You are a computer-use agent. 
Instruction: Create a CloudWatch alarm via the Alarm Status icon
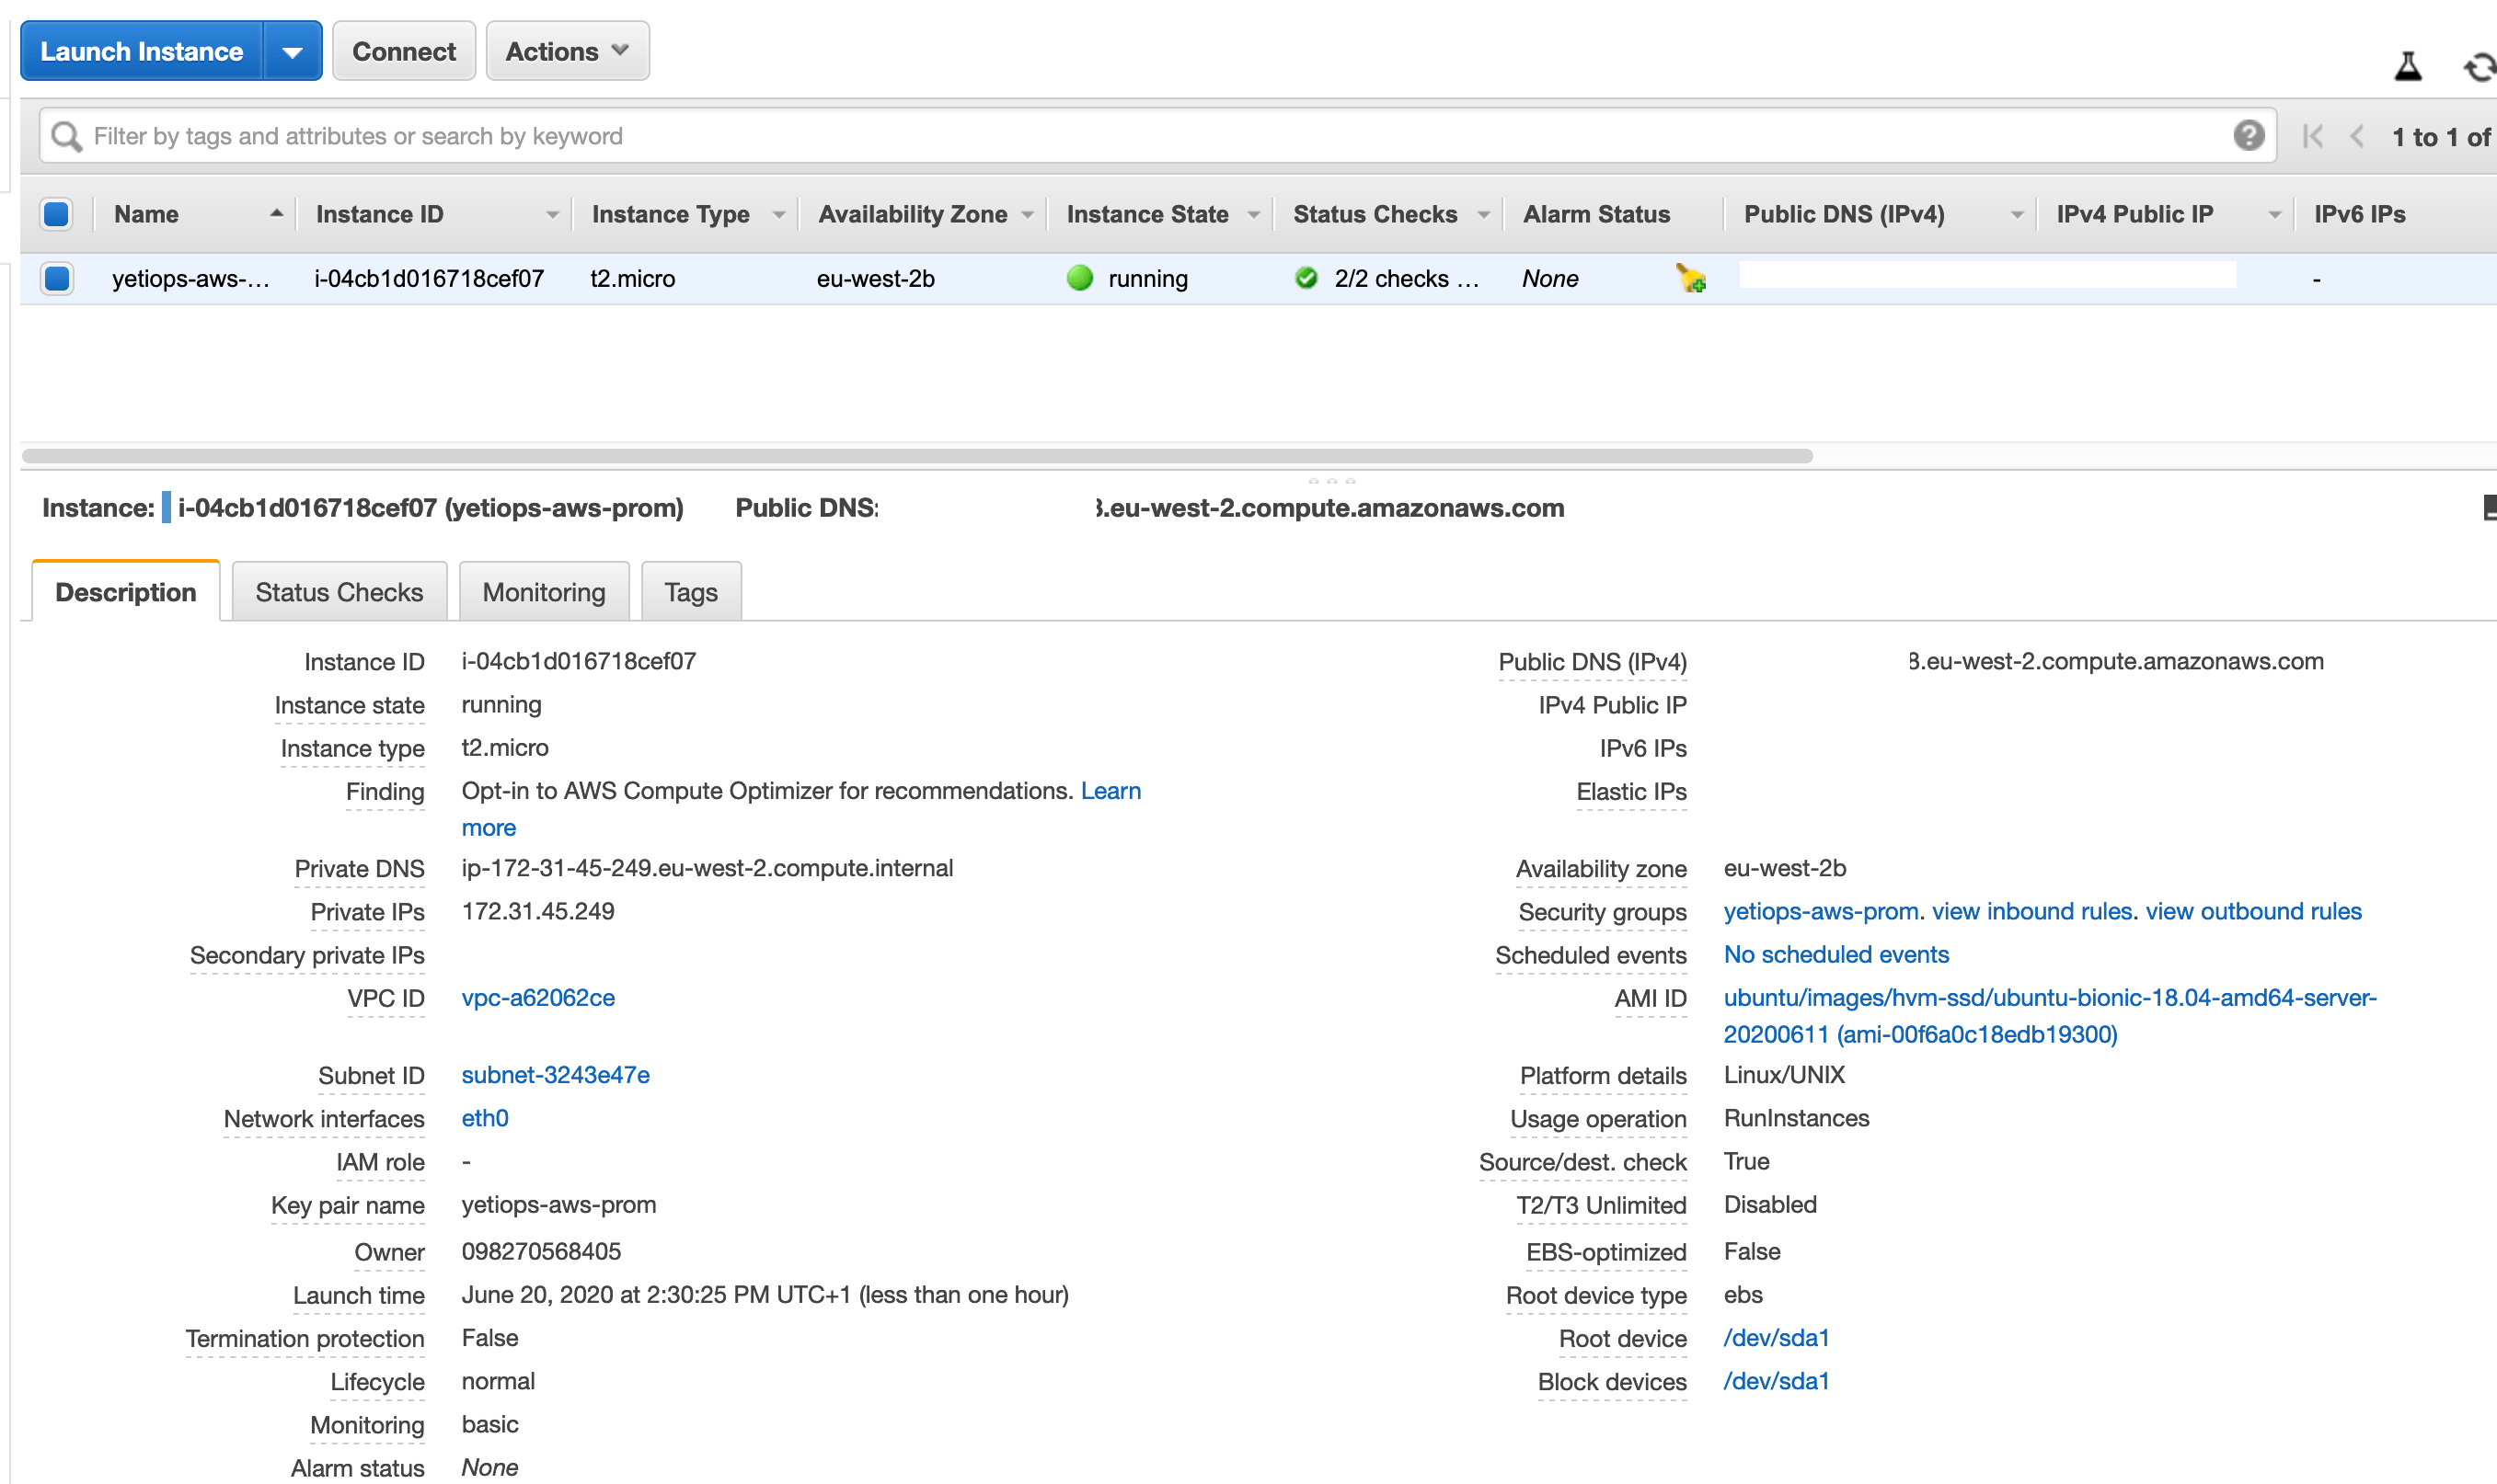(x=1690, y=279)
